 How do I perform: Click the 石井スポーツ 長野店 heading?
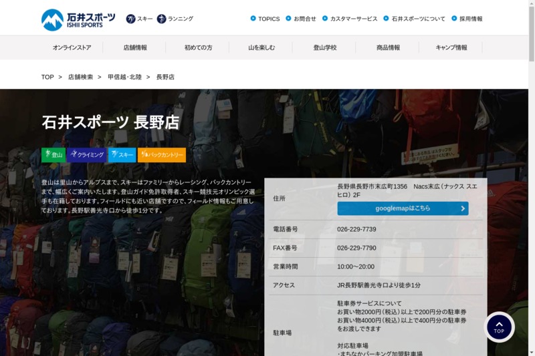coord(110,122)
